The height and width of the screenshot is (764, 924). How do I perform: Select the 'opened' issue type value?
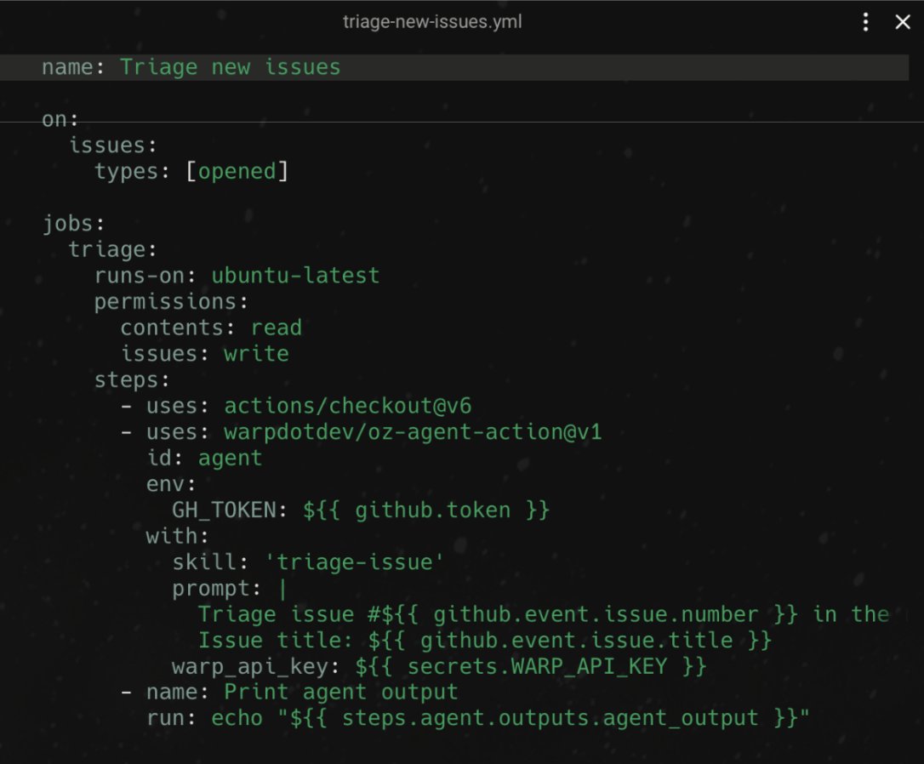[237, 171]
